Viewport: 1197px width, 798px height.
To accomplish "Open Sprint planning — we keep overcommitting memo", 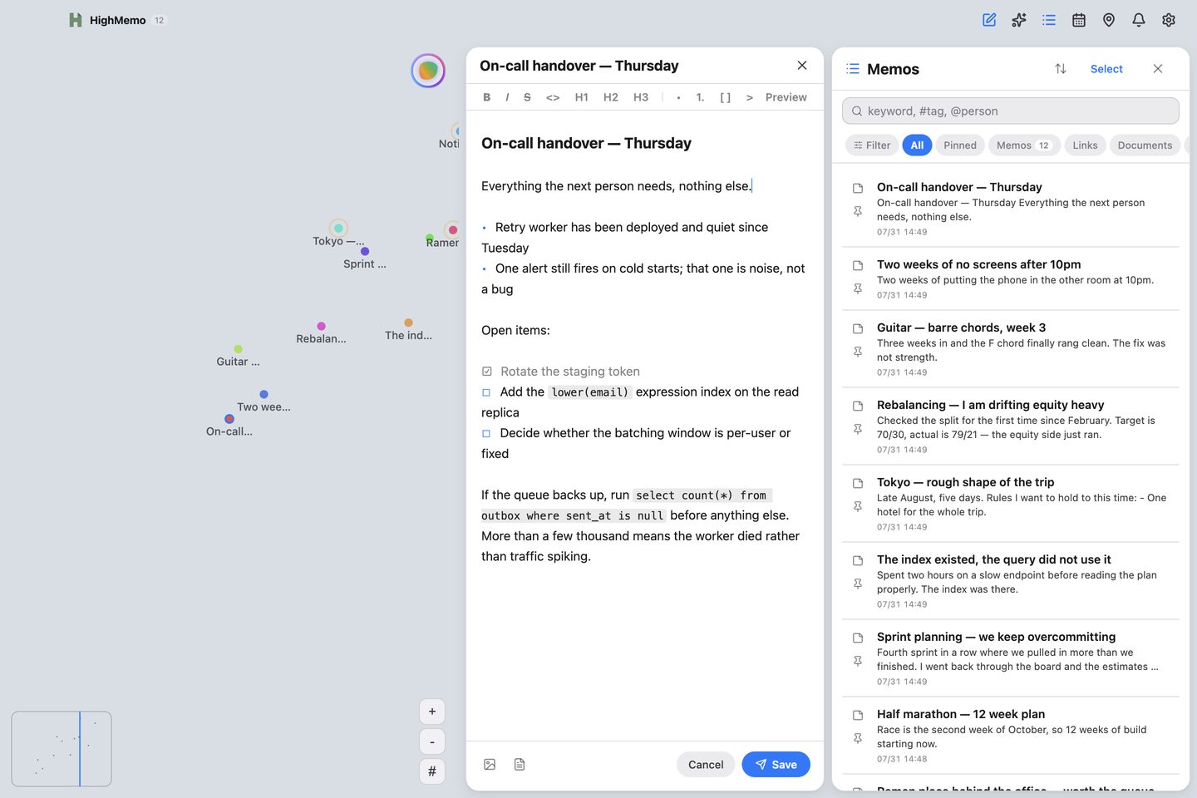I will [1011, 658].
